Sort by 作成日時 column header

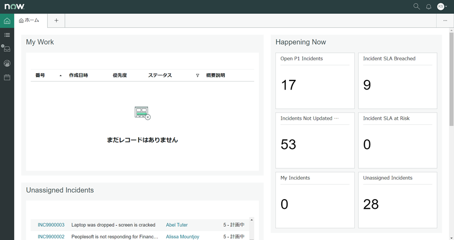(78, 75)
